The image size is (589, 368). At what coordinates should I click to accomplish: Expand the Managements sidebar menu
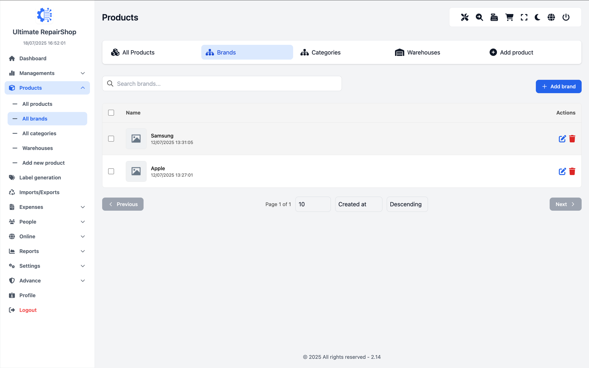(47, 73)
